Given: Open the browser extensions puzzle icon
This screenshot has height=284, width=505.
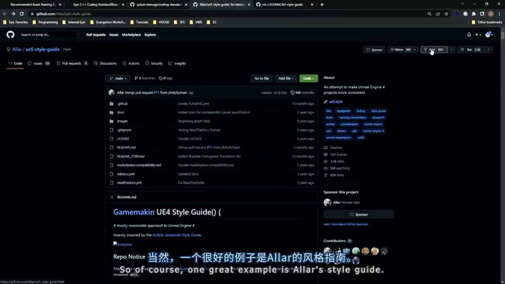Looking at the screenshot, I should [x=474, y=14].
